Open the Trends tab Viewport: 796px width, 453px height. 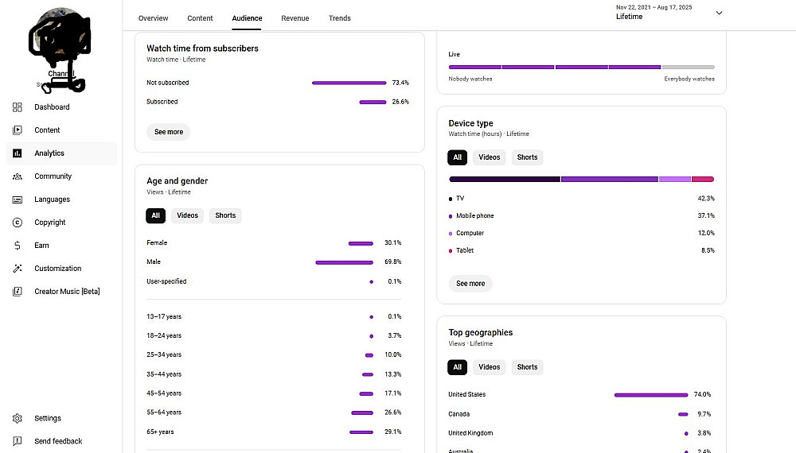[340, 18]
